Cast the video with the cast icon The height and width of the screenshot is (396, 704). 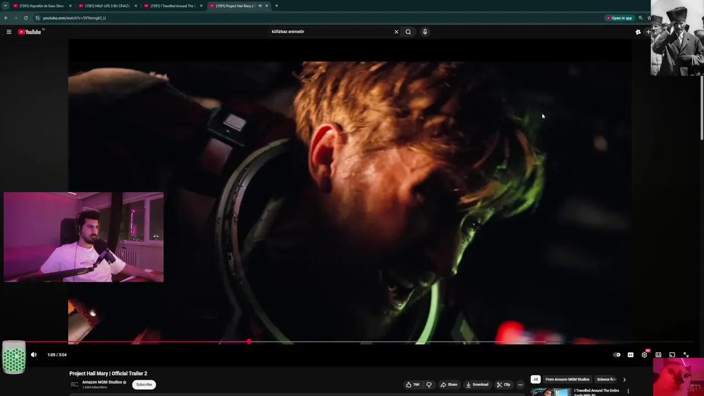click(x=672, y=355)
